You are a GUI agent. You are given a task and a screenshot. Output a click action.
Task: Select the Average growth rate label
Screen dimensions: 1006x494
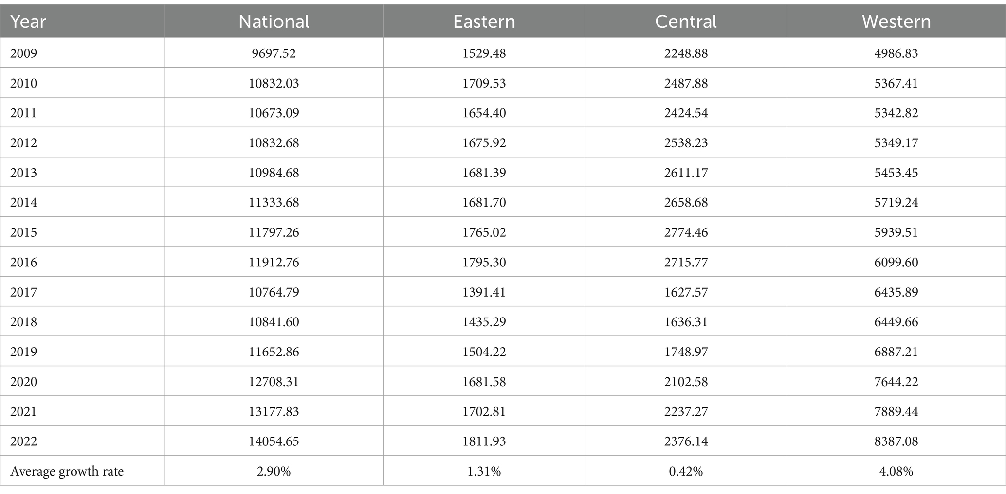click(x=67, y=472)
